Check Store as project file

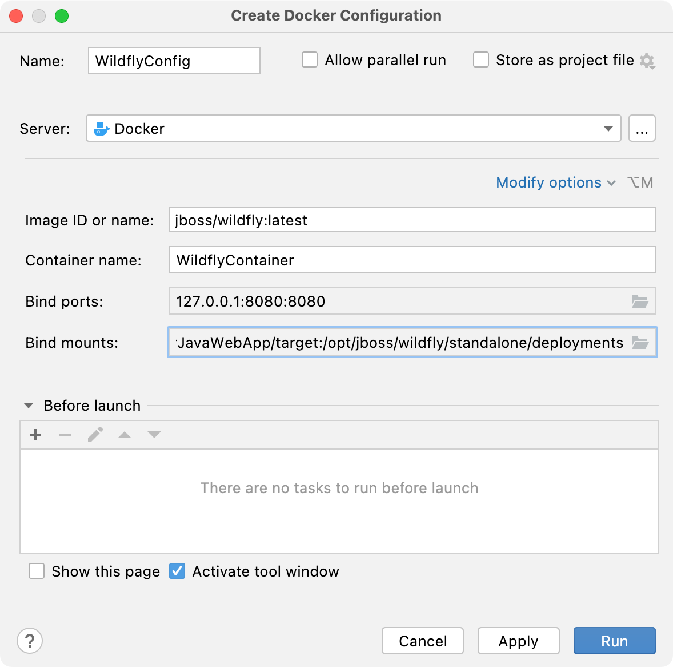tap(480, 59)
